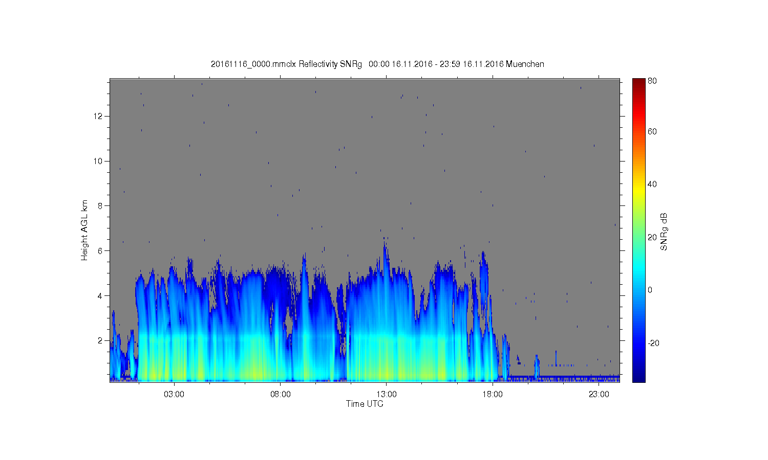Click the colorbar label '40'
768x460 pixels.
[x=652, y=184]
